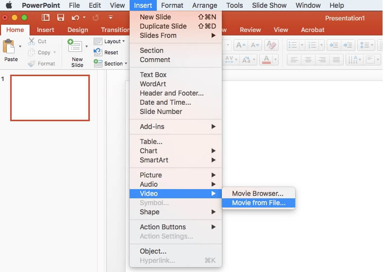The height and width of the screenshot is (272, 383).
Task: Click the Center text icon
Action: pyautogui.click(x=308, y=60)
